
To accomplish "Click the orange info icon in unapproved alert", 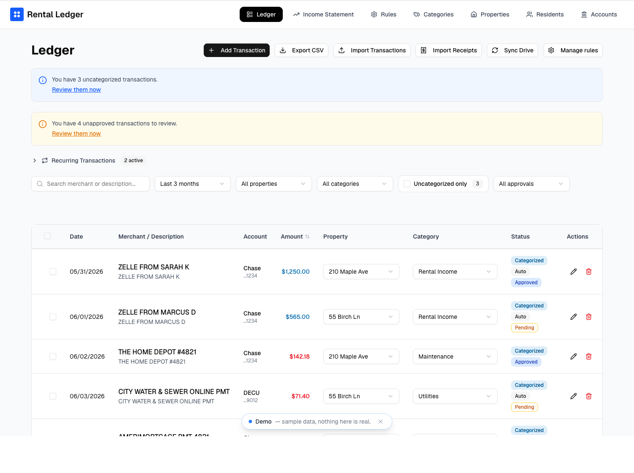I will click(43, 124).
